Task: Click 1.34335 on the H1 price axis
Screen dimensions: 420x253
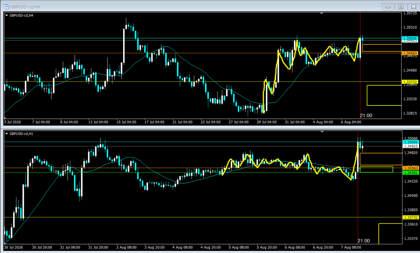Action: pos(411,181)
